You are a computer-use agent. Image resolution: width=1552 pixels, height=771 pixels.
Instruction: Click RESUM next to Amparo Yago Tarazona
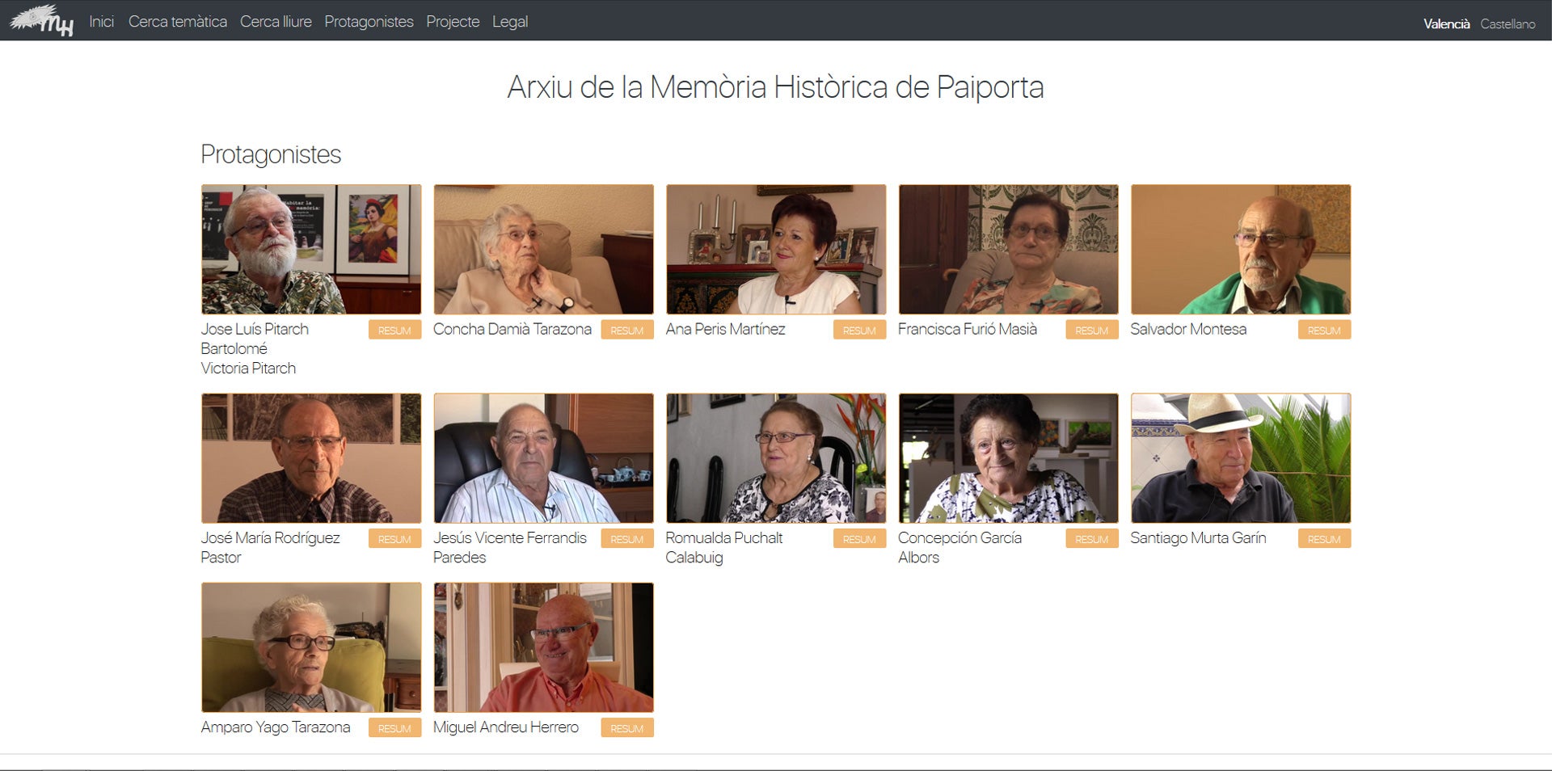click(394, 727)
